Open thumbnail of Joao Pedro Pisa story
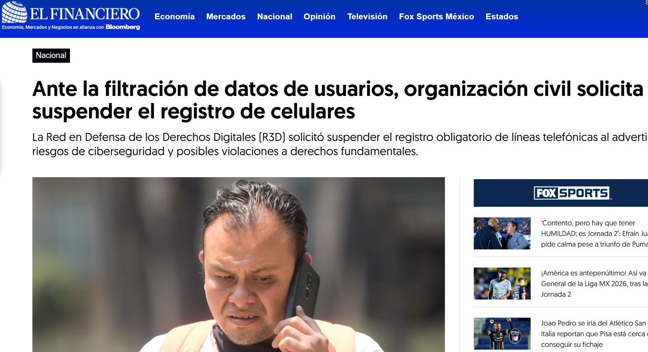Viewport: 648px width, 352px height. 502,333
